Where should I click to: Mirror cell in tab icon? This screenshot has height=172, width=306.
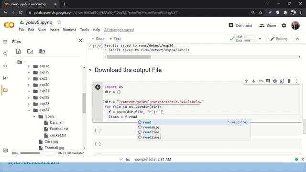(x=282, y=81)
